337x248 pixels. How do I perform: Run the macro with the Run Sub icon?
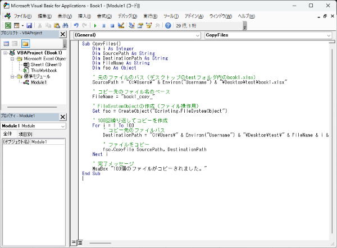click(95, 26)
